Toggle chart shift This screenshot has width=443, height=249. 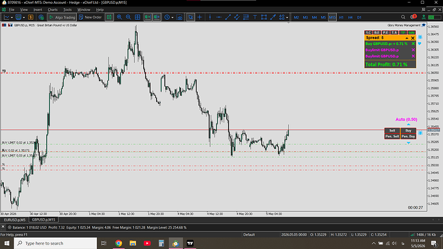tap(157, 17)
